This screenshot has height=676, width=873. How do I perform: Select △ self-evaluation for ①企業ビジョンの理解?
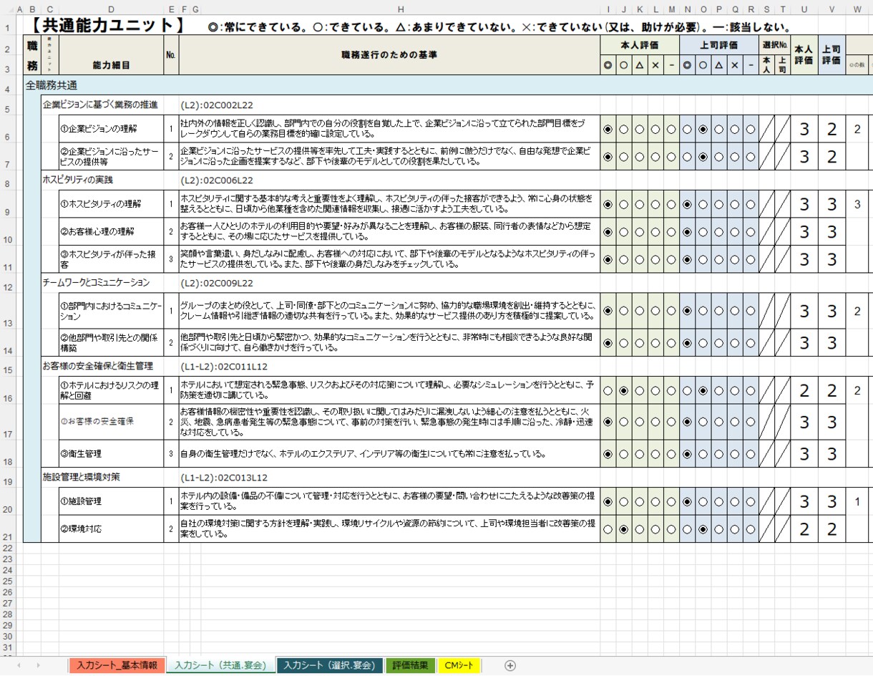(x=640, y=130)
